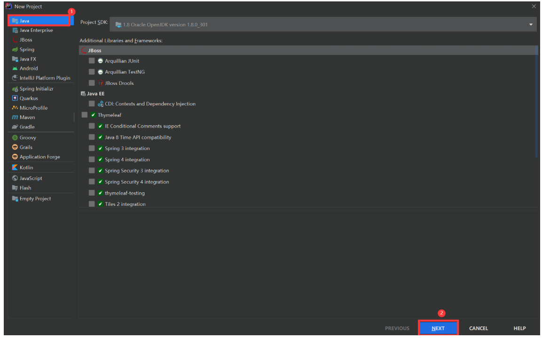Select Empty Project option
The height and width of the screenshot is (339, 550).
[x=41, y=199]
